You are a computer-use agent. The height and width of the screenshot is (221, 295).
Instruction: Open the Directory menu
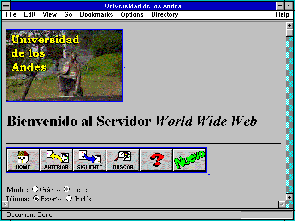(165, 15)
